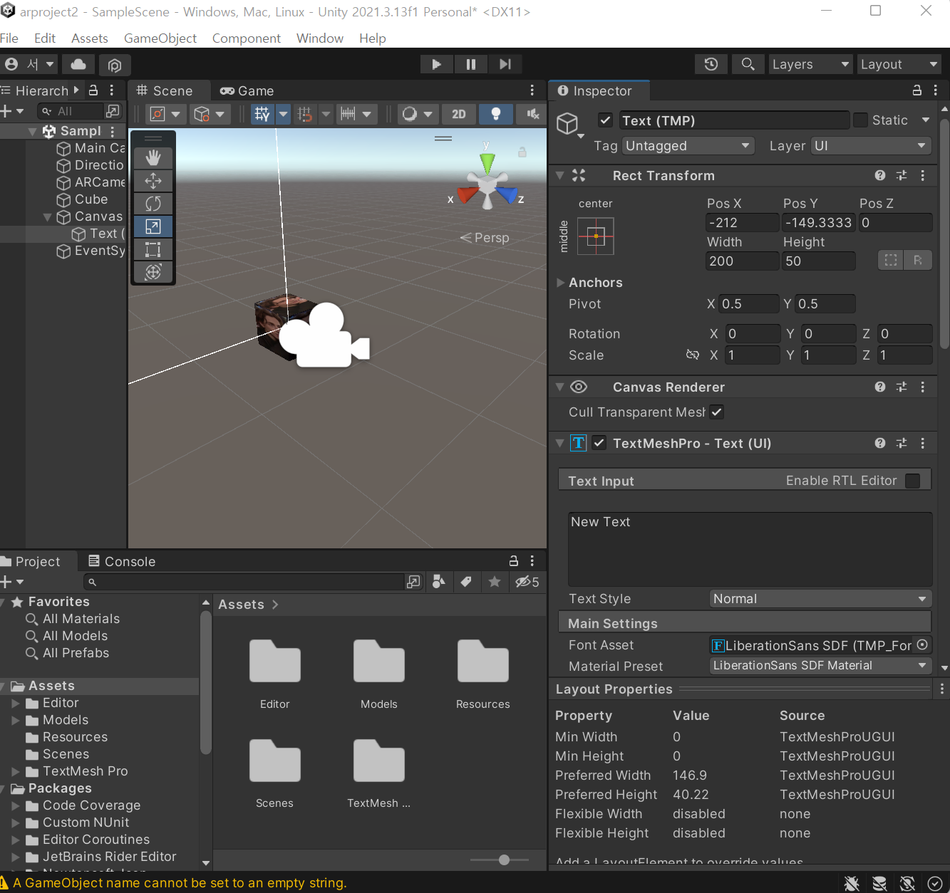
Task: Open TextMeshPro component kebab menu
Action: 923,443
